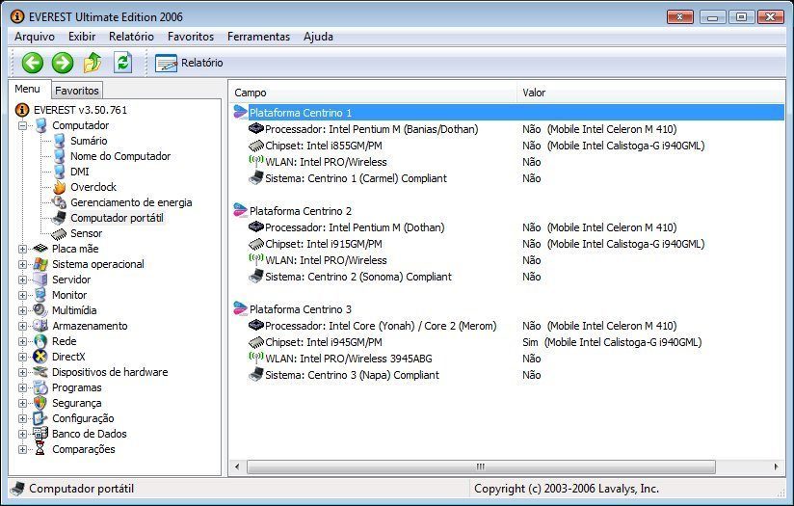794x506 pixels.
Task: Click the EVEREST v3.50.761 root icon
Action: click(22, 110)
